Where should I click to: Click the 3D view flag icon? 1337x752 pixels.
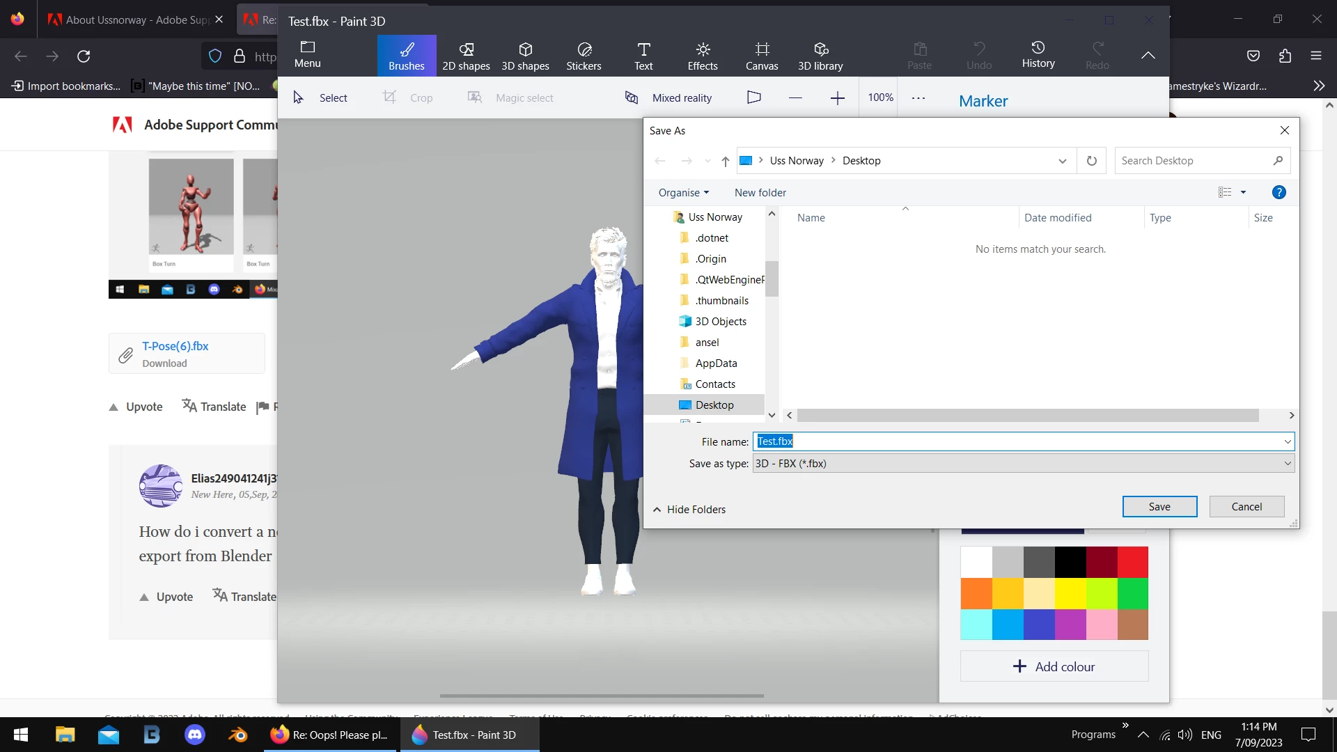click(x=753, y=97)
